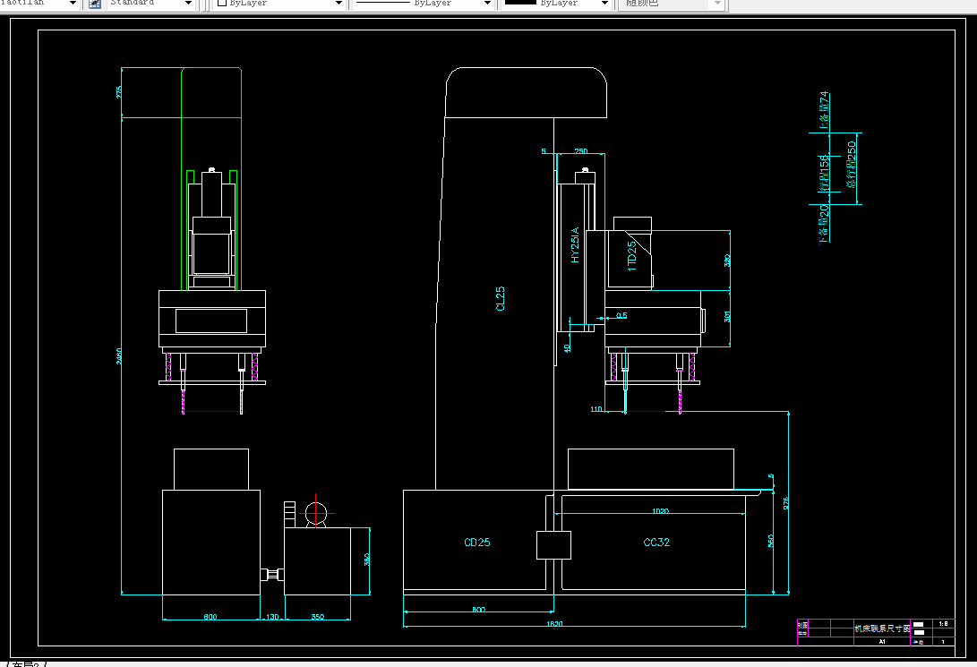Select the 560 height dimension
The image size is (977, 667).
pyautogui.click(x=771, y=541)
